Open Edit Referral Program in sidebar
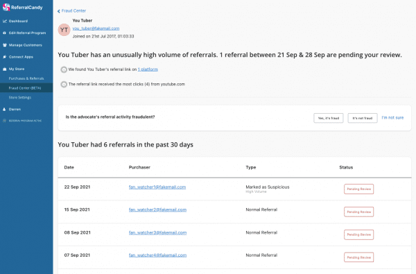Image resolution: width=416 pixels, height=274 pixels. point(27,33)
